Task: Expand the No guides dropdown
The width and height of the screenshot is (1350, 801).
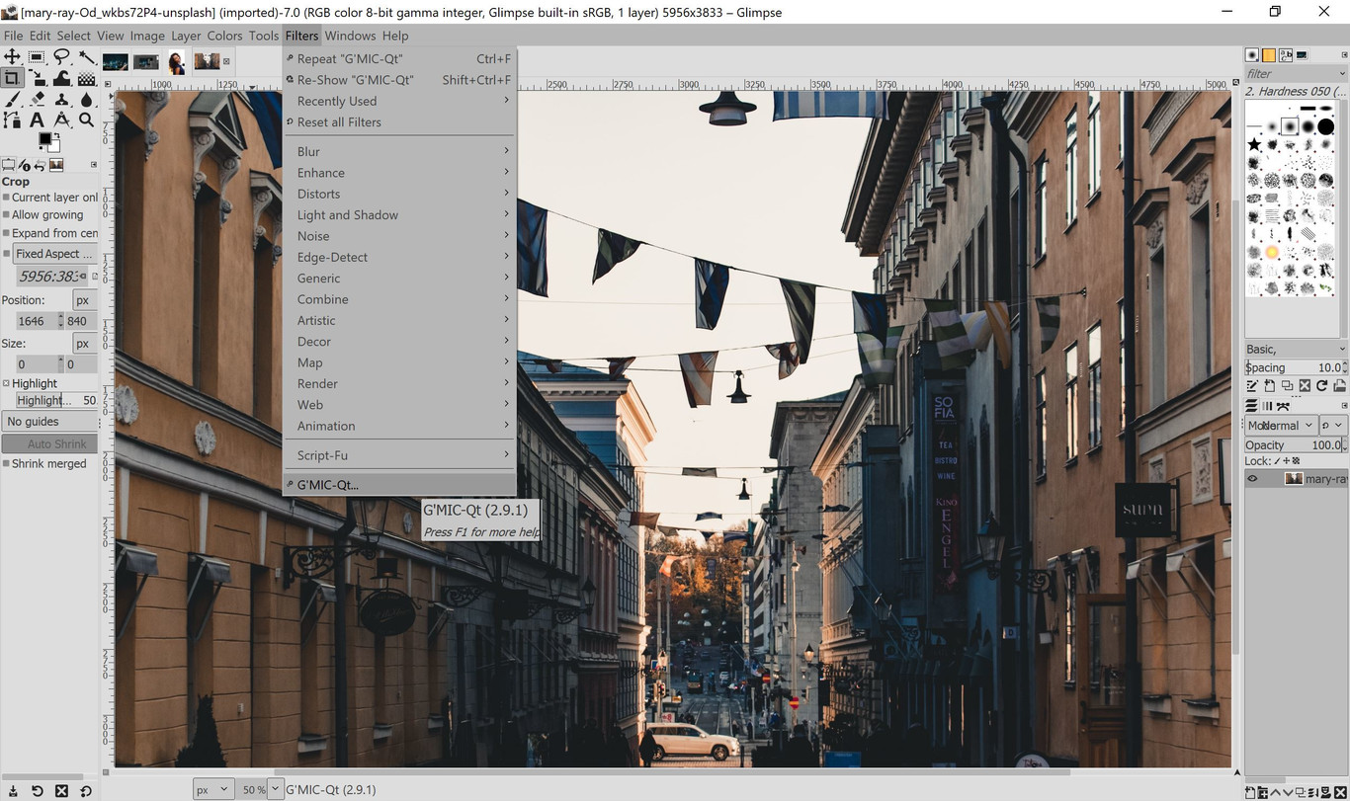Action: pos(49,421)
